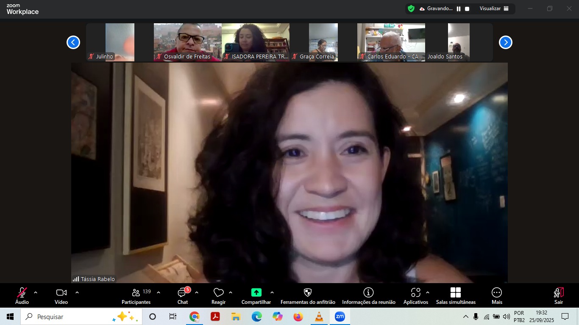
Task: Expand audio options arrow next to Áudio
Action: tap(36, 292)
